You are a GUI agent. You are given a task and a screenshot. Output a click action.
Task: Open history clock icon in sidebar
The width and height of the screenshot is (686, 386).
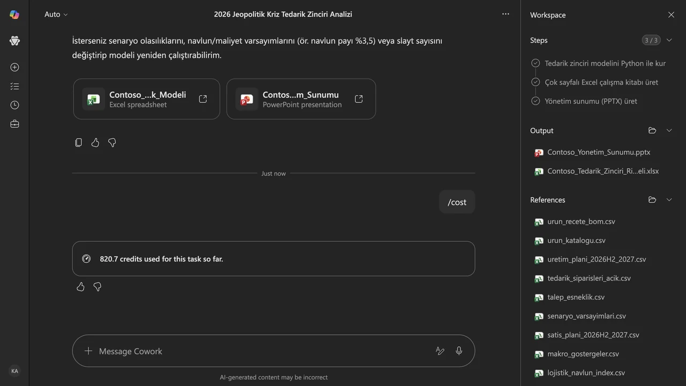14,105
